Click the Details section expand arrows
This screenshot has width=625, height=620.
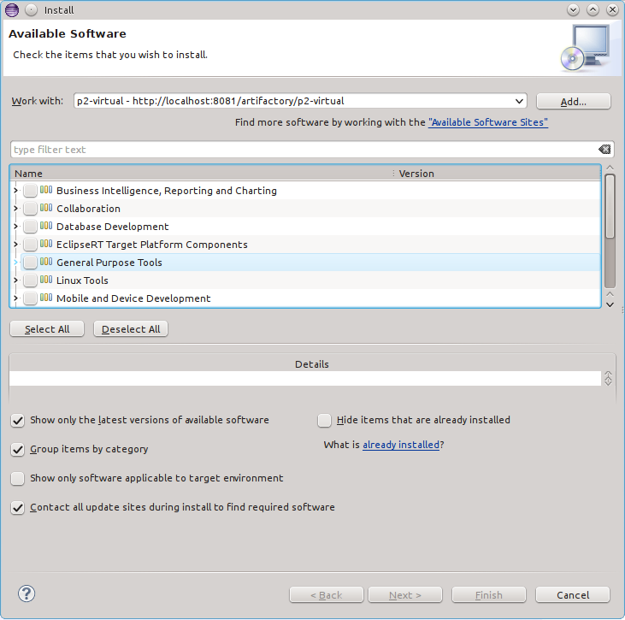(x=608, y=378)
